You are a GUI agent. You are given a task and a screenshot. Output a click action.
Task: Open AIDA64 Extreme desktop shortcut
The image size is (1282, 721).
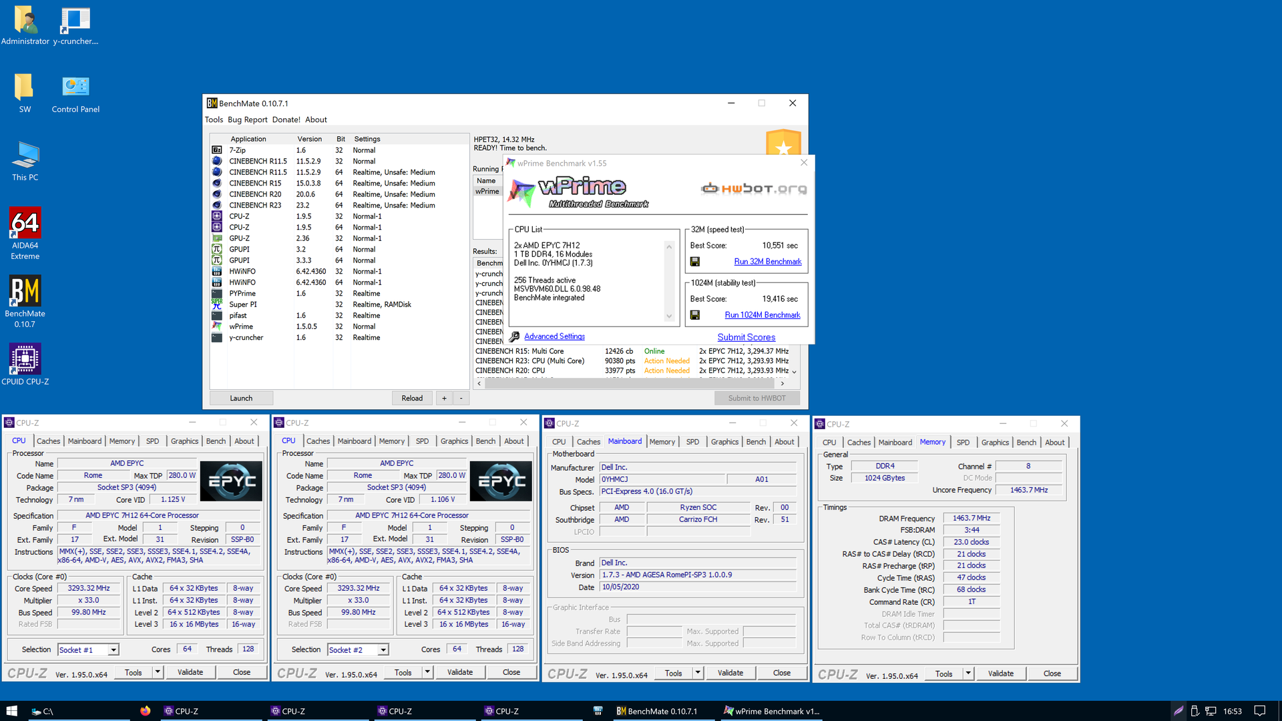(x=25, y=234)
